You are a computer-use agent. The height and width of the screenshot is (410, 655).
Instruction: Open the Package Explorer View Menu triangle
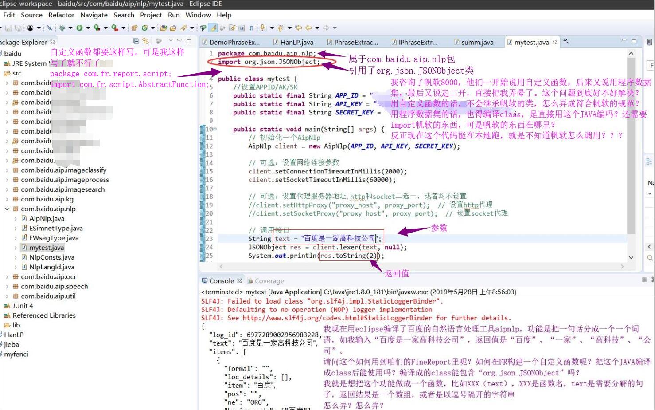(171, 40)
